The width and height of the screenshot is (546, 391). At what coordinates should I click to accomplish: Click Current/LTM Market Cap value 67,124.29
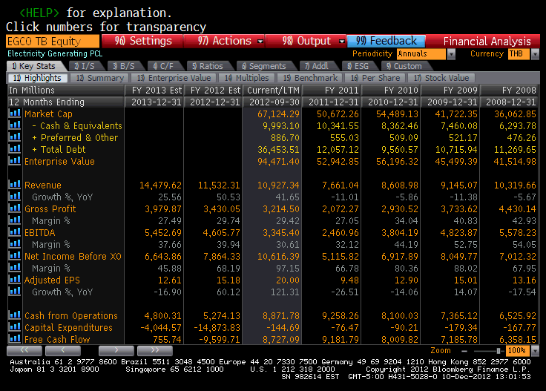pyautogui.click(x=278, y=114)
